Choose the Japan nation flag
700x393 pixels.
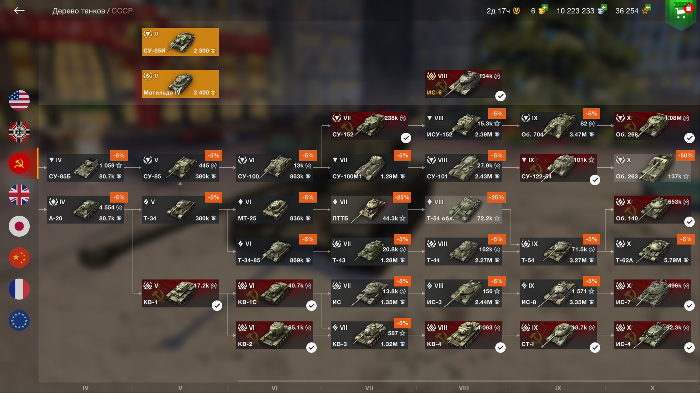click(x=19, y=226)
